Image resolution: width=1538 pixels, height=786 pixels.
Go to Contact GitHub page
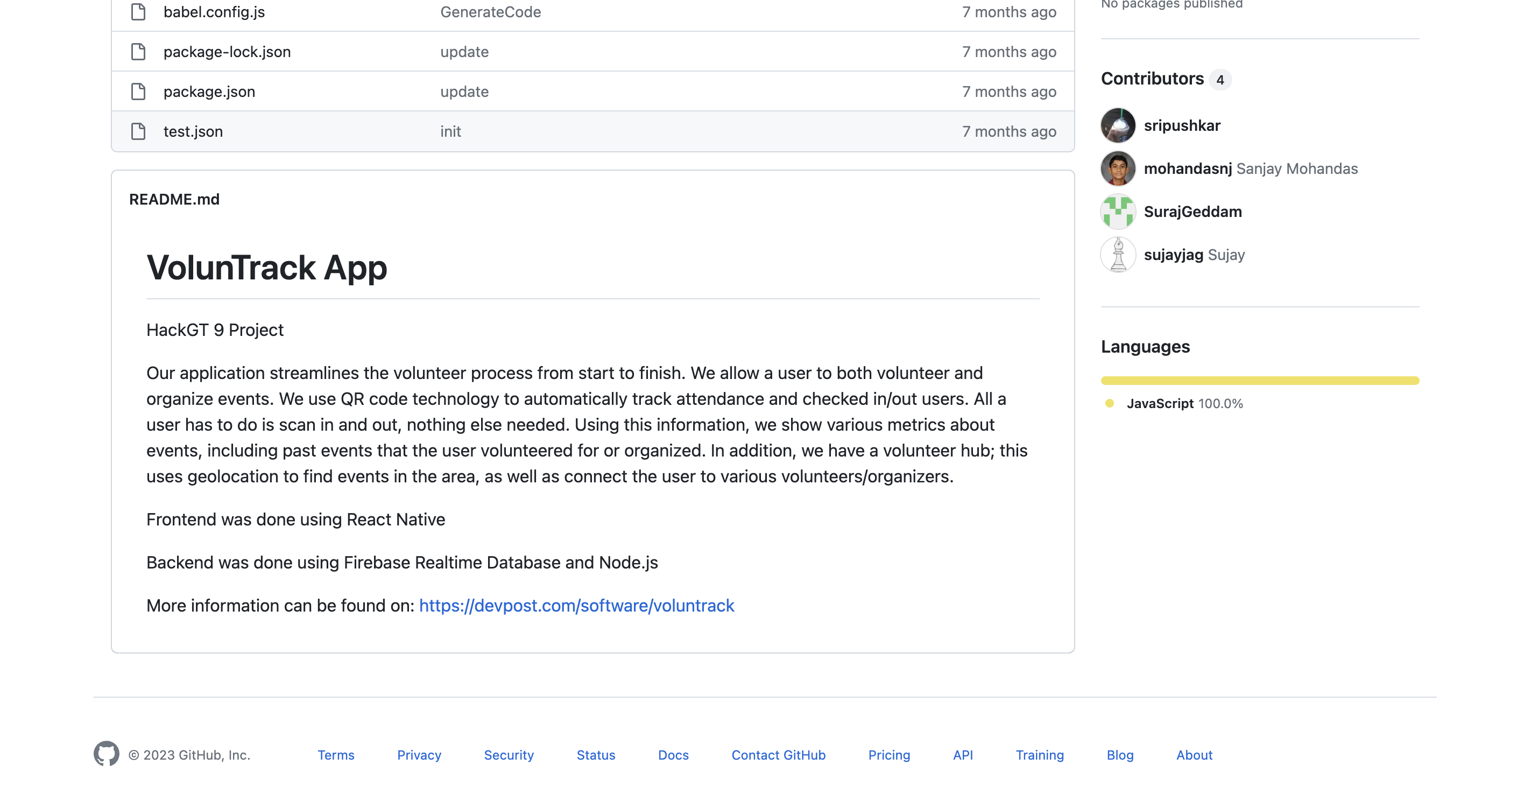[778, 755]
